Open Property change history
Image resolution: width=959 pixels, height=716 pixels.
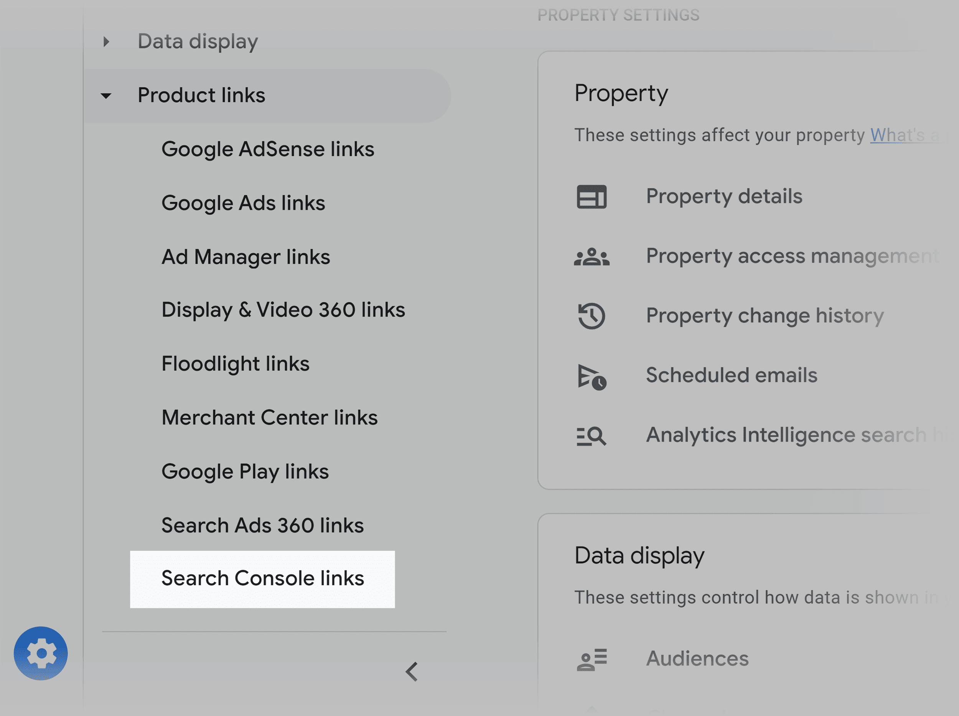point(765,316)
